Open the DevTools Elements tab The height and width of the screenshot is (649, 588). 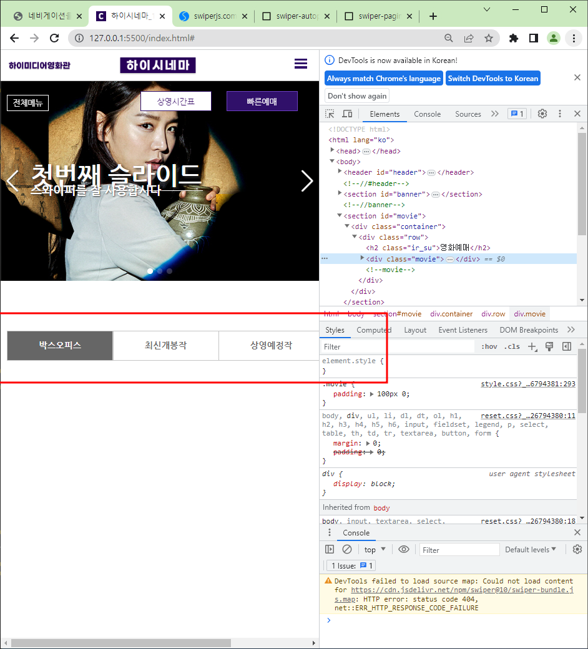click(385, 114)
